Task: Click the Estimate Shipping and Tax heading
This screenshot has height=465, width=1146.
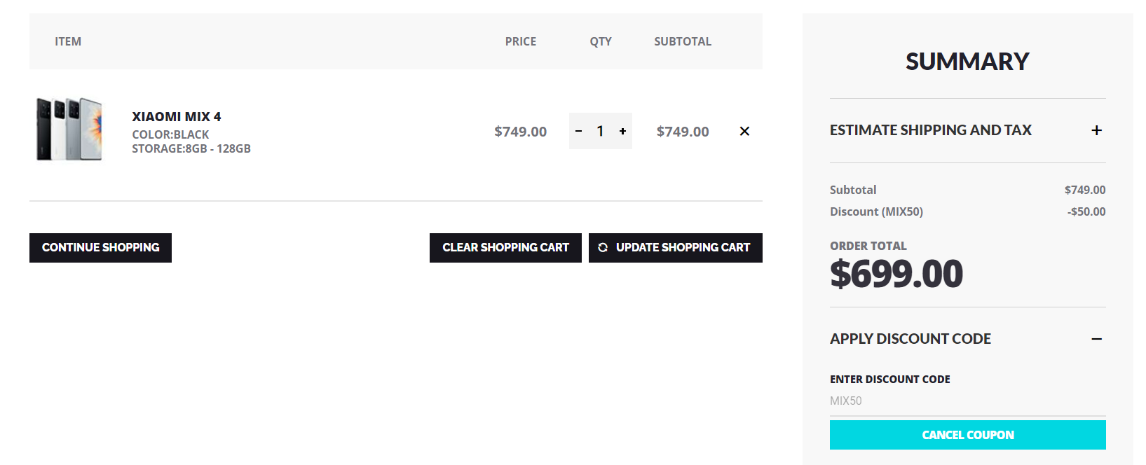Action: point(930,130)
